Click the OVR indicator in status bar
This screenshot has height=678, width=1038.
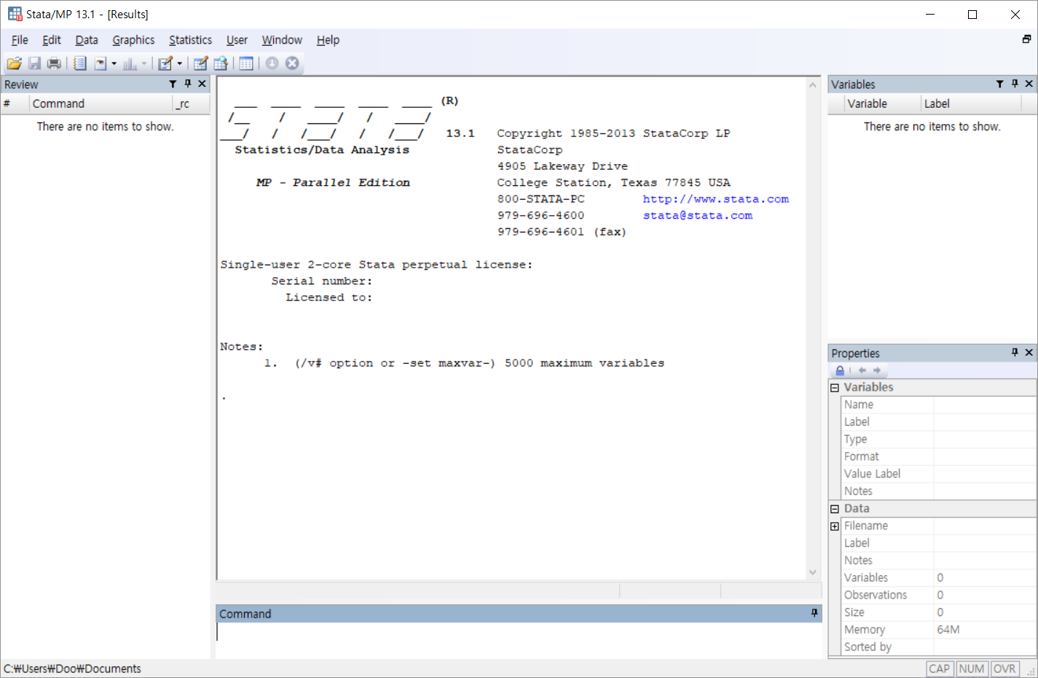coord(1004,669)
